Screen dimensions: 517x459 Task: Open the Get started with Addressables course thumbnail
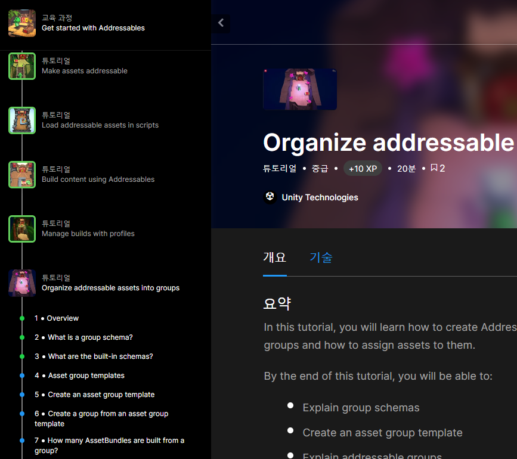coord(22,23)
